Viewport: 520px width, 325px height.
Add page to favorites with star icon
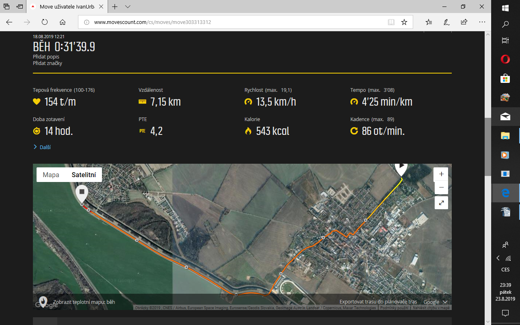pyautogui.click(x=404, y=22)
